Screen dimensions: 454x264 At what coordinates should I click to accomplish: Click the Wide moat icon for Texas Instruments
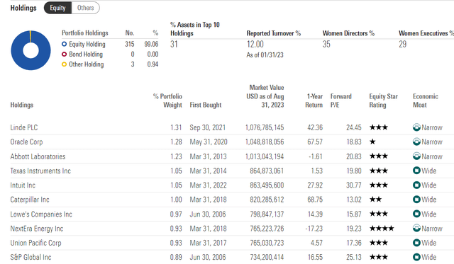click(x=416, y=171)
